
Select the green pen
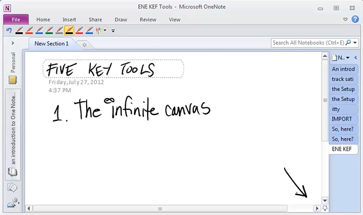click(49, 30)
